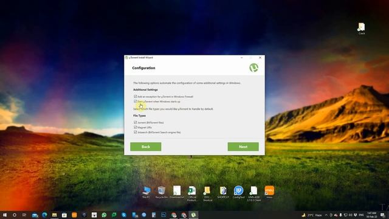Screen dimensions: 389x219
Task: Click the uTorrent logo in the wizard header
Action: 254,68
